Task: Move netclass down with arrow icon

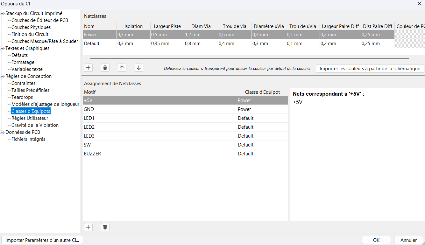Action: 139,68
